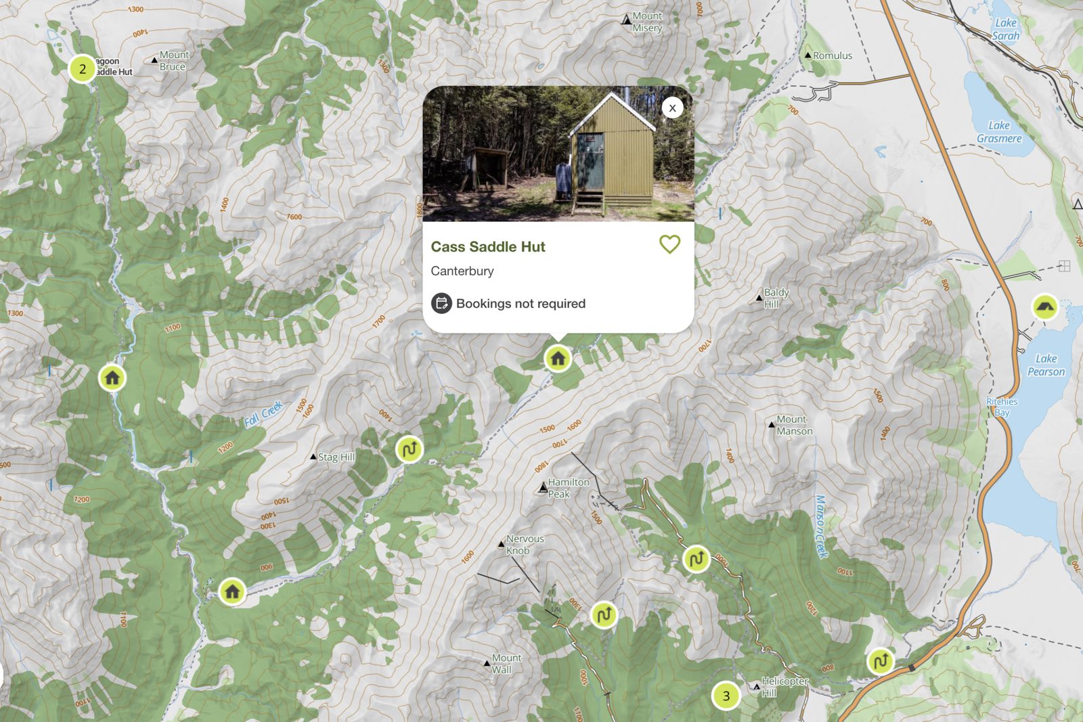Viewport: 1083px width, 722px height.
Task: Select the hut marker near the 900 contour
Action: click(232, 592)
